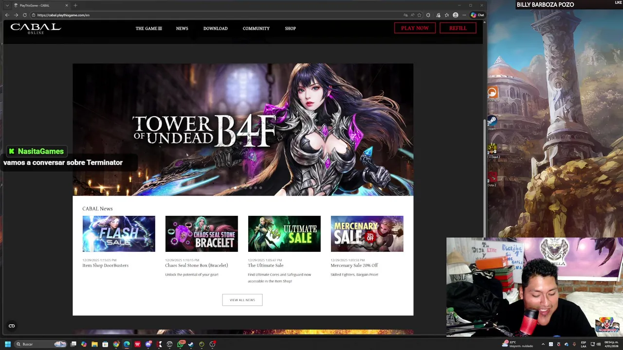This screenshot has width=623, height=350.
Task: Click the browser forward arrow
Action: tap(16, 15)
